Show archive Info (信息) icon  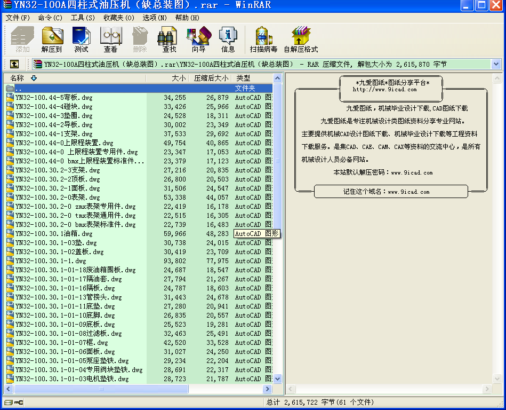click(228, 40)
